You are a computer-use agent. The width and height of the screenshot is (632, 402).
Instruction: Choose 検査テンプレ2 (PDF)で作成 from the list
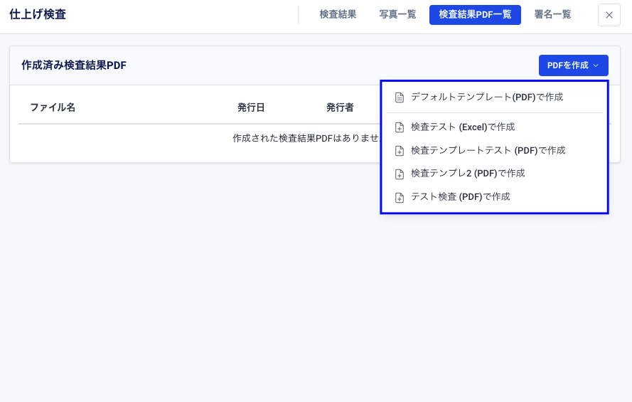coord(468,173)
